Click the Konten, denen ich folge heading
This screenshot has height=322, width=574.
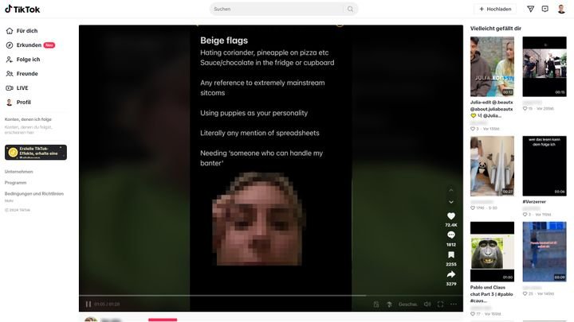point(28,119)
